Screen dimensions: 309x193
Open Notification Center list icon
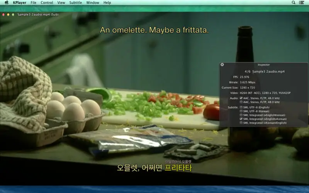point(302,3)
